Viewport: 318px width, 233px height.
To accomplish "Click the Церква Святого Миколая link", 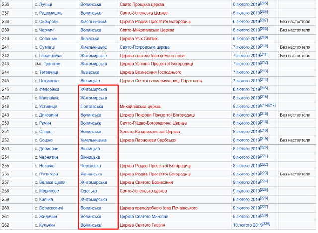I will point(144,217).
